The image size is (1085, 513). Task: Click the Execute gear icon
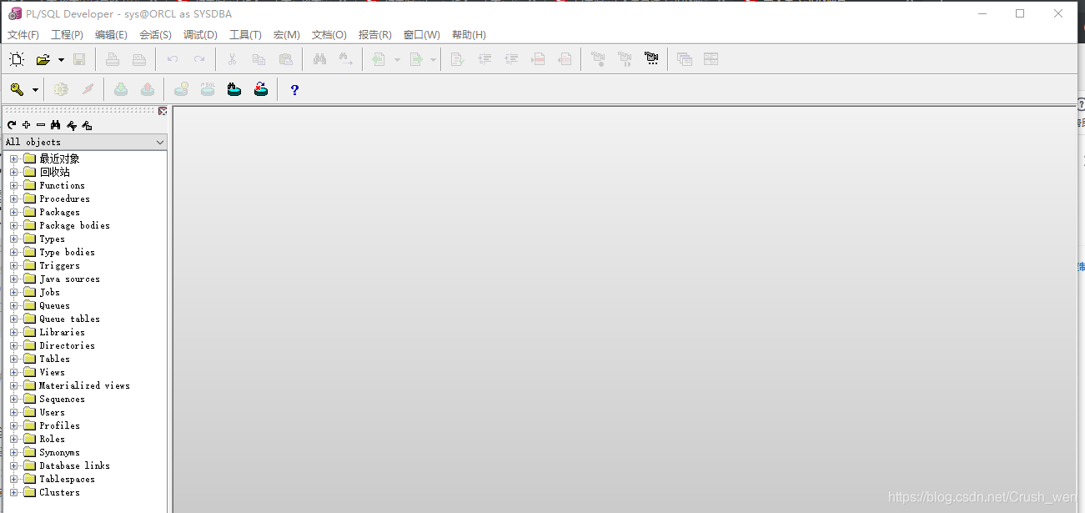point(61,89)
